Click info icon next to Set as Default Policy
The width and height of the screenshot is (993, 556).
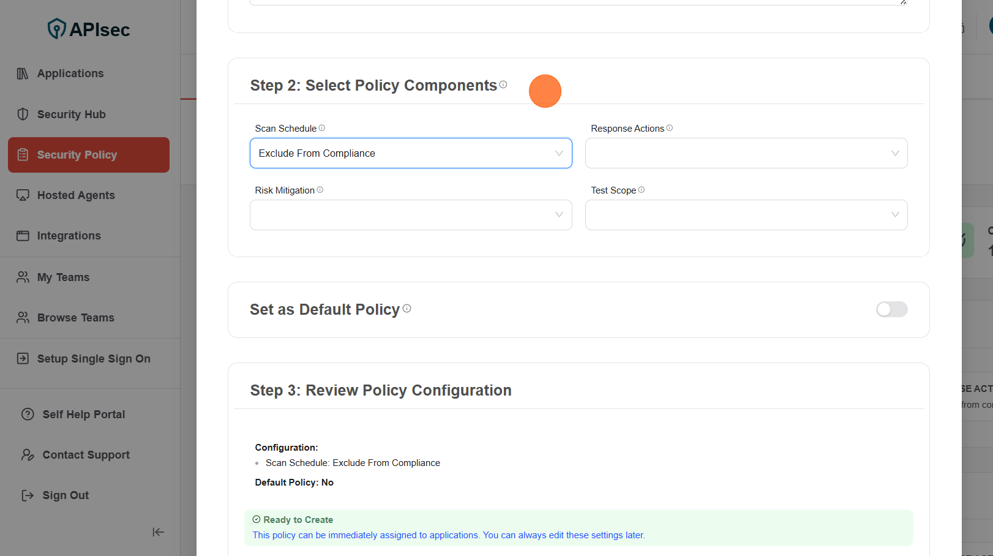[x=407, y=309]
